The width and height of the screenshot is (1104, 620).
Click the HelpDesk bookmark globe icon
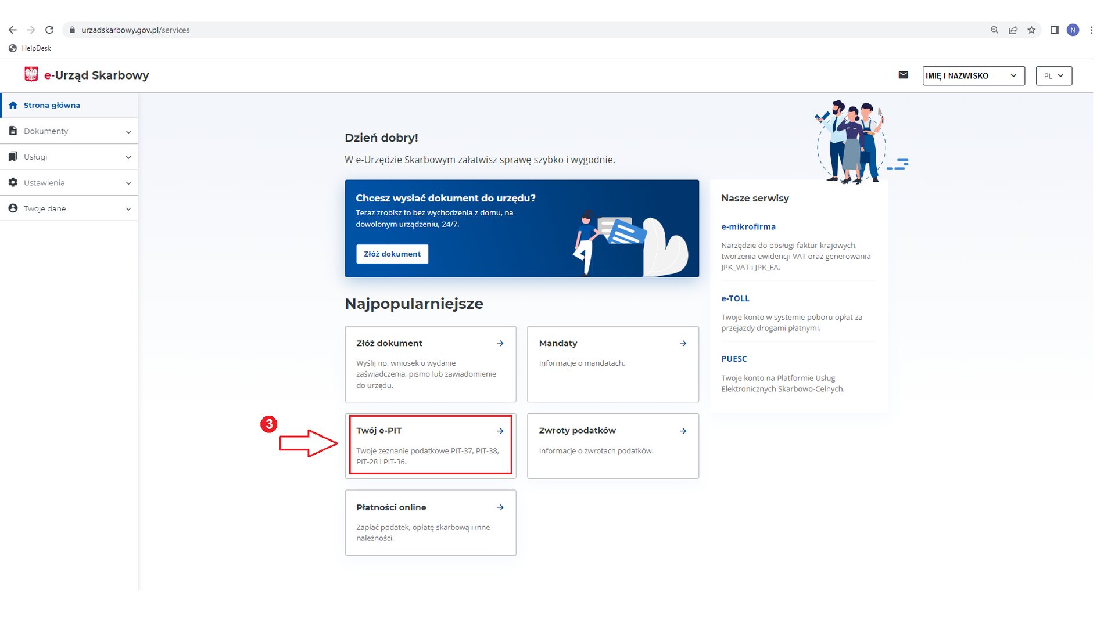pos(13,48)
